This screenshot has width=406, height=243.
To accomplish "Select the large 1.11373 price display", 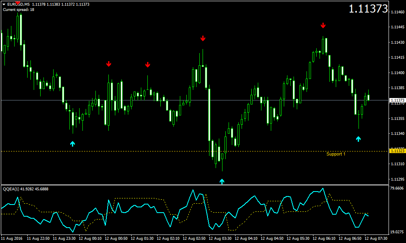I will [368, 9].
